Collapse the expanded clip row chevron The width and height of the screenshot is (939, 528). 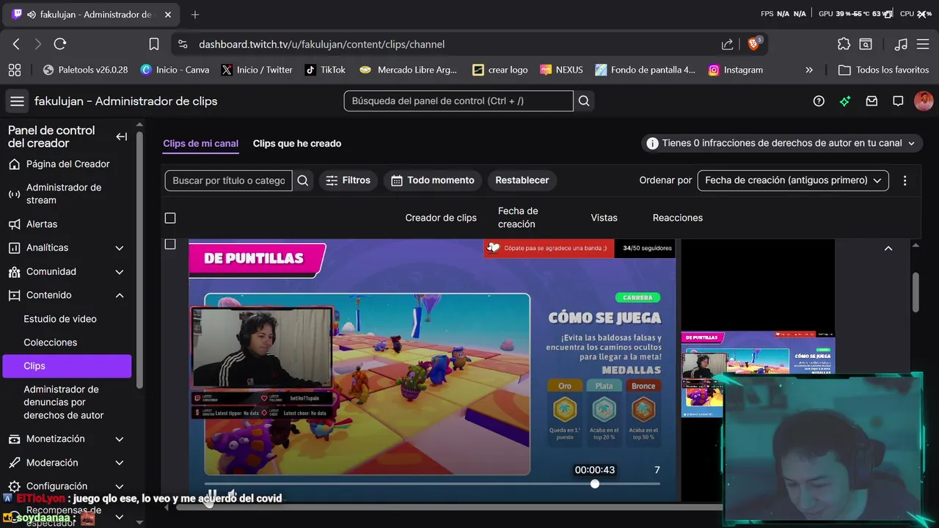click(888, 249)
